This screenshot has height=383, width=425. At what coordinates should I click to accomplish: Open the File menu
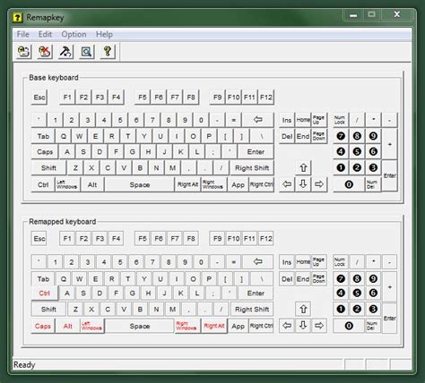22,34
